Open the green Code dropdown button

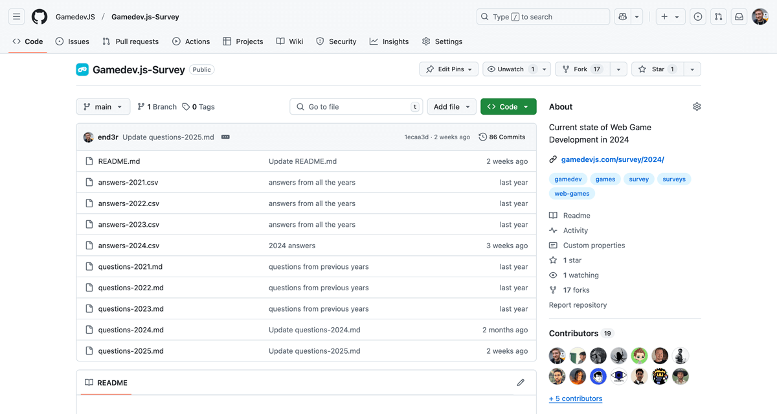(x=508, y=107)
